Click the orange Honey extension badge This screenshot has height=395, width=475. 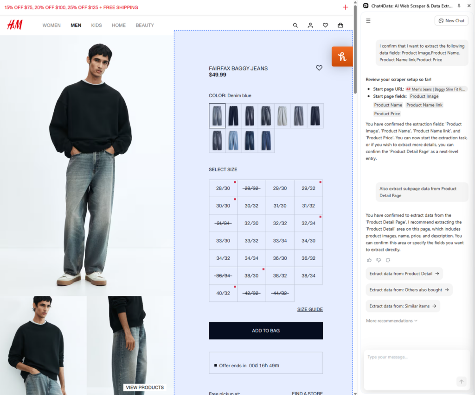click(x=342, y=56)
